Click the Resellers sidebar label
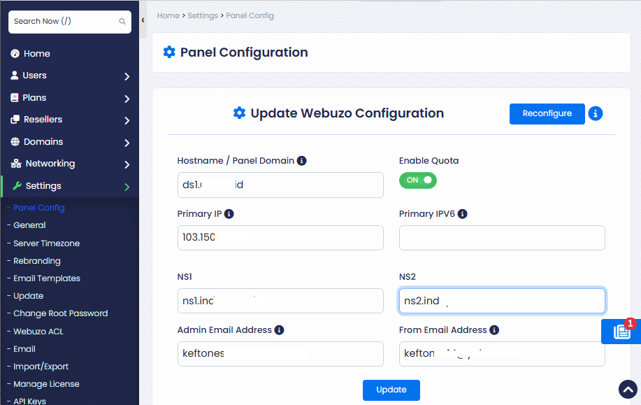641x405 pixels. [x=43, y=120]
